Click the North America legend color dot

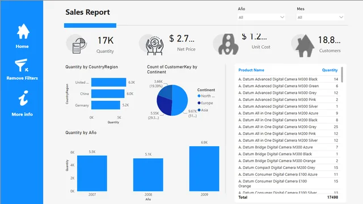pos(199,96)
